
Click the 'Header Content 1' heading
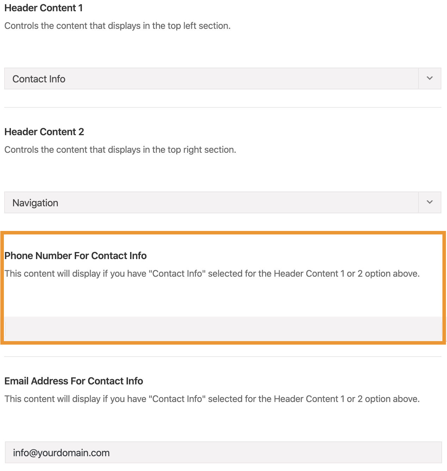[44, 8]
